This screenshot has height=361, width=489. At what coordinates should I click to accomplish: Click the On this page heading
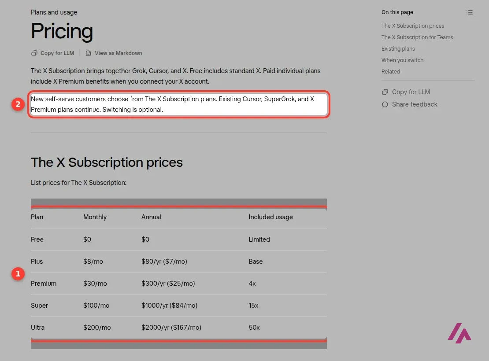(397, 12)
